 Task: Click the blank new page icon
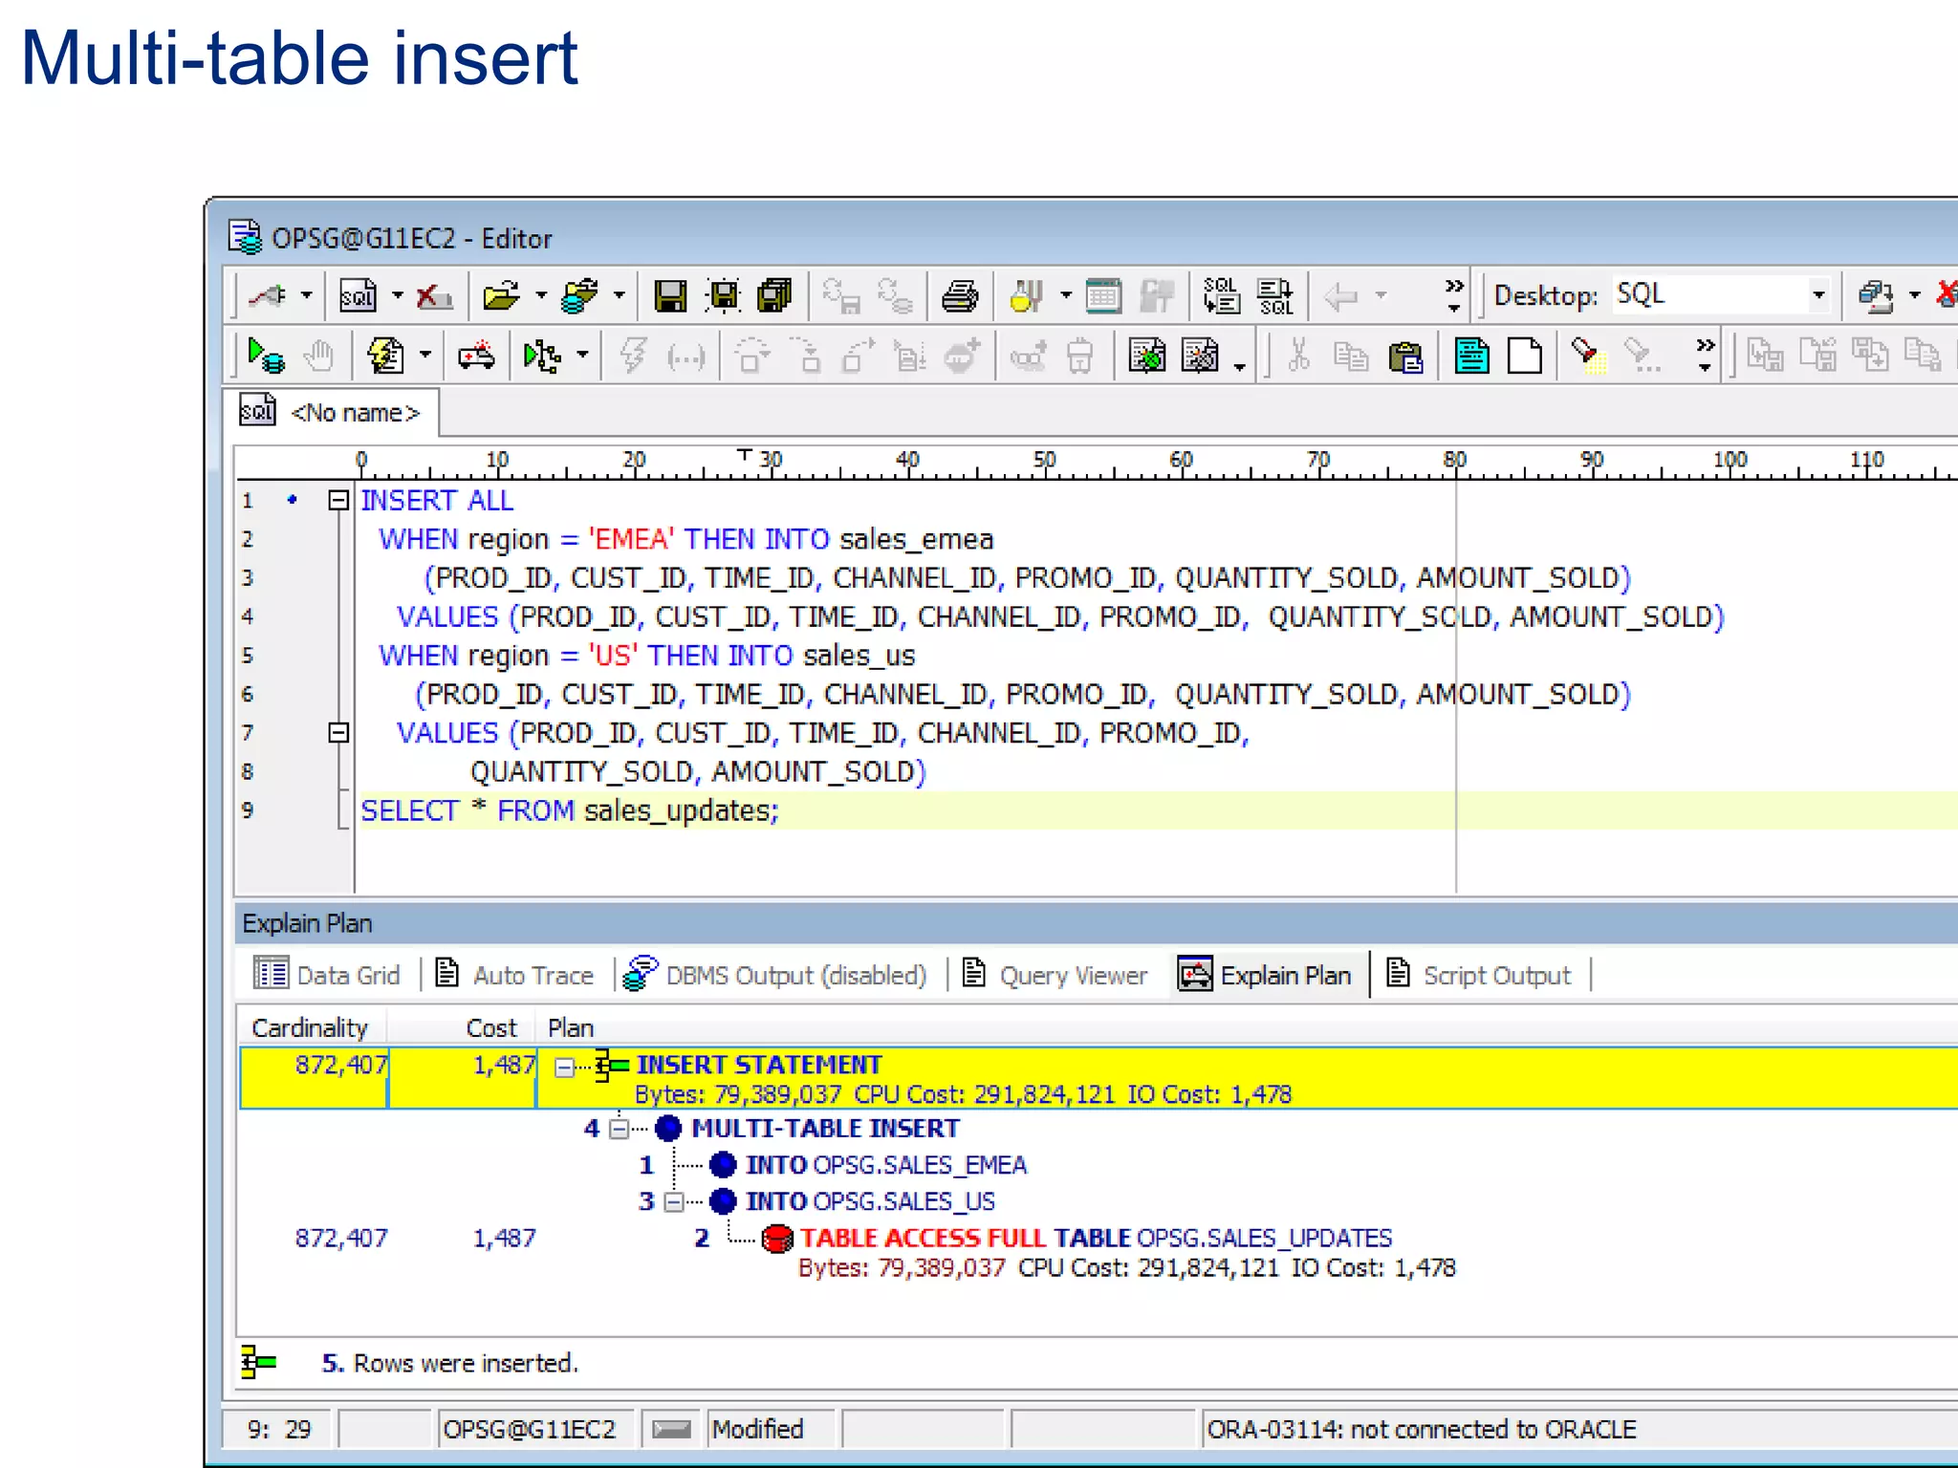click(x=1524, y=356)
